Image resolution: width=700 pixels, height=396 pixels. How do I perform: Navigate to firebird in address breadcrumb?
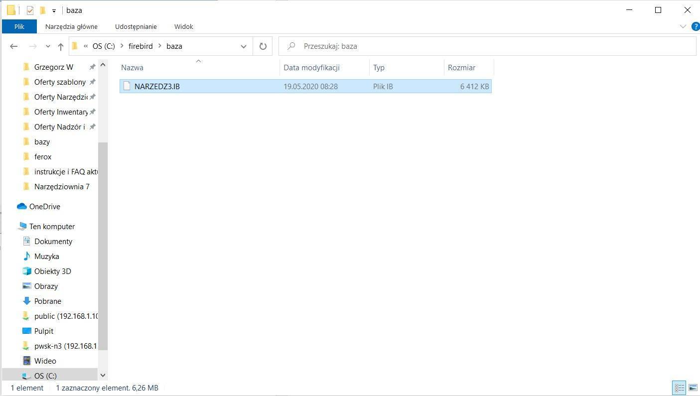coord(140,46)
